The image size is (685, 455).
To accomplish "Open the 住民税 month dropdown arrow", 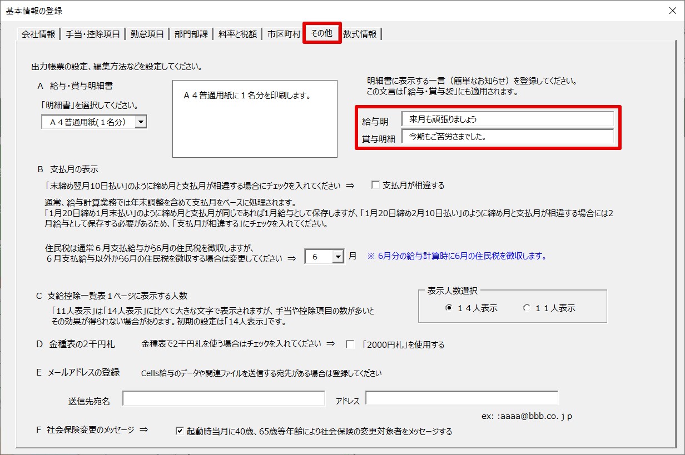I will (338, 257).
